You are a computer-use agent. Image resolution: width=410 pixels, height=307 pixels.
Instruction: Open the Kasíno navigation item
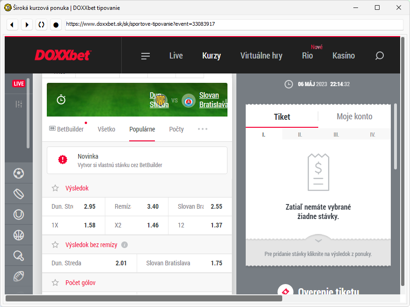(344, 56)
